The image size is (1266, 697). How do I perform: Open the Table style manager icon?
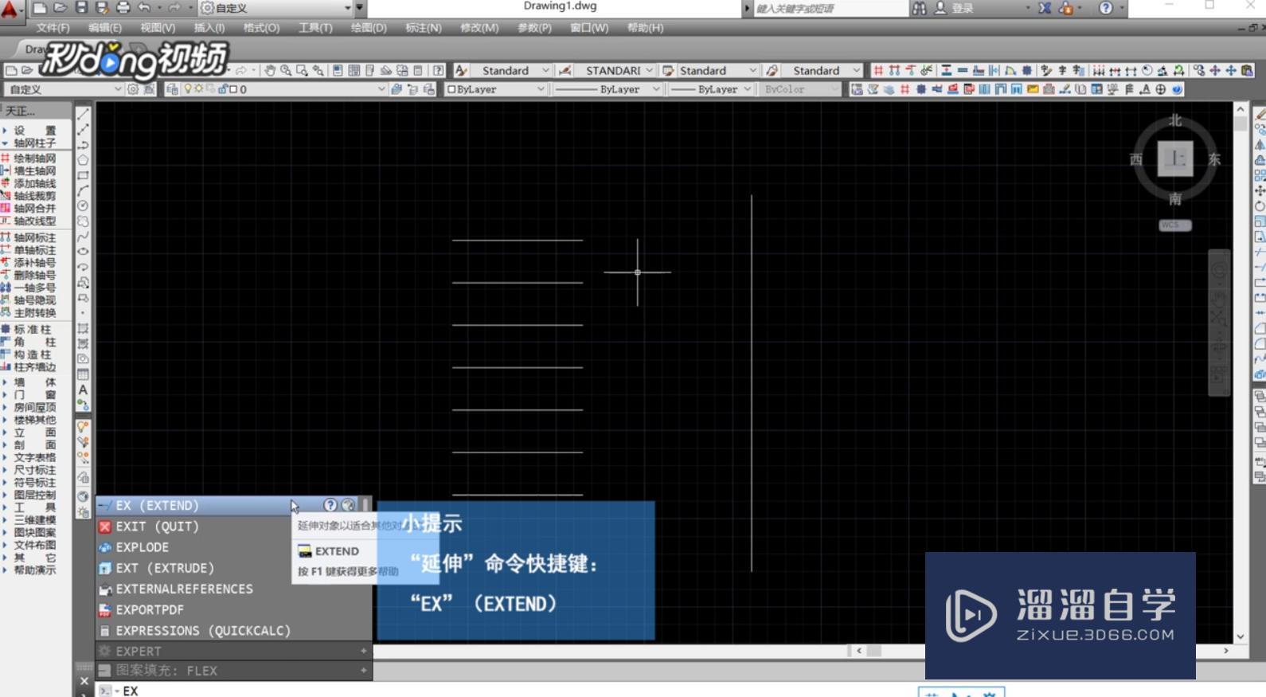coord(668,70)
